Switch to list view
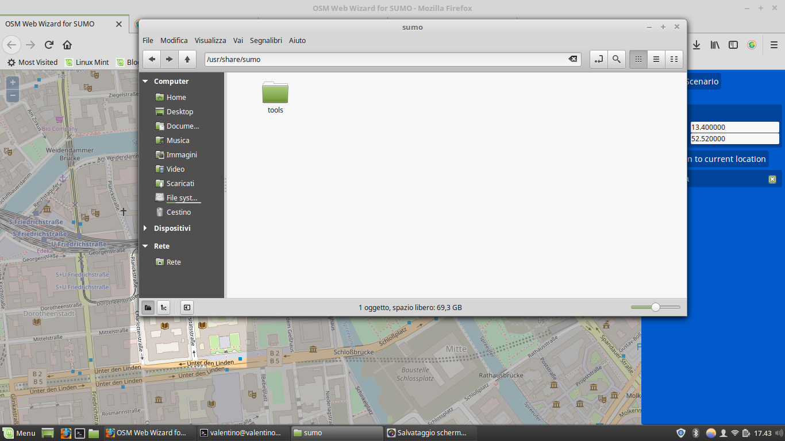This screenshot has height=441, width=785. click(x=656, y=59)
